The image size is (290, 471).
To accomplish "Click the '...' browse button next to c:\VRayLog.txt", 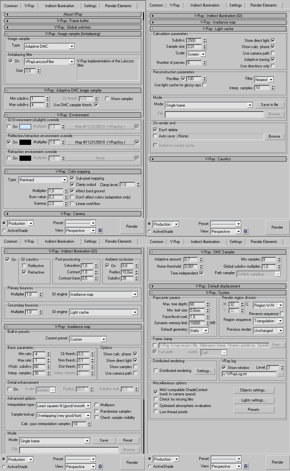I will tap(281, 374).
